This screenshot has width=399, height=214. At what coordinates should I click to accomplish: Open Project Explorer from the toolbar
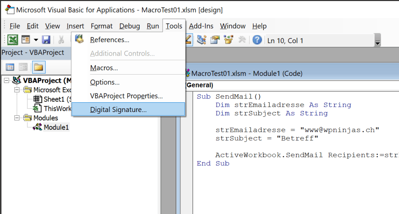click(x=201, y=40)
